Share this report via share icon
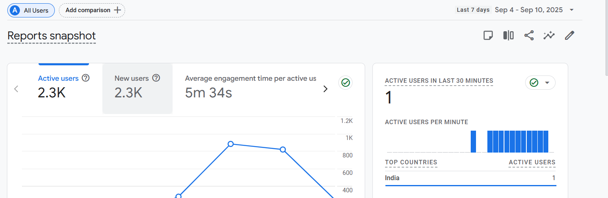608x198 pixels. [529, 36]
